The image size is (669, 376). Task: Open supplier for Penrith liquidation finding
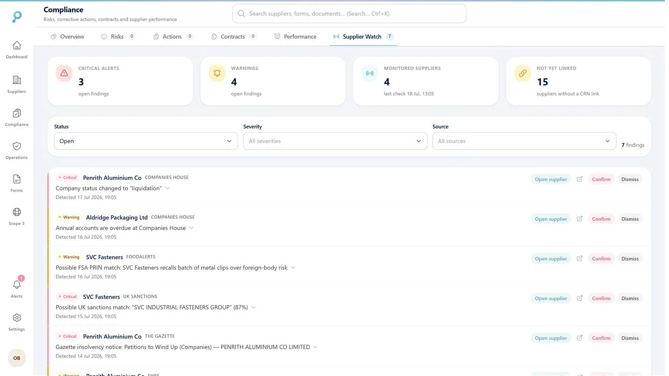(551, 179)
